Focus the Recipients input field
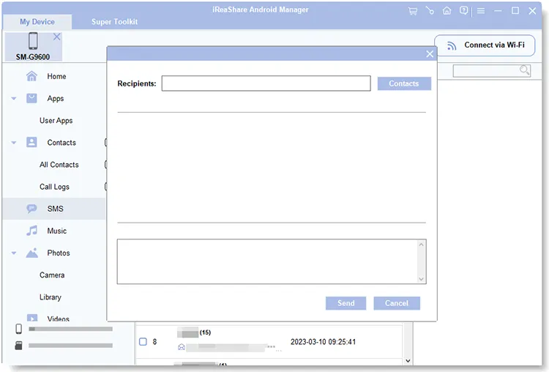The width and height of the screenshot is (549, 372). coord(266,83)
